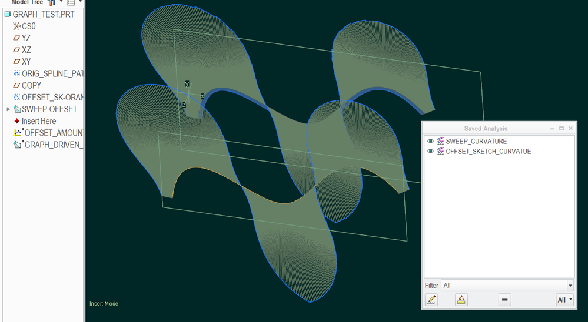
Task: Select GRAPH_TEST.PRT in the model tree
Action: point(44,14)
